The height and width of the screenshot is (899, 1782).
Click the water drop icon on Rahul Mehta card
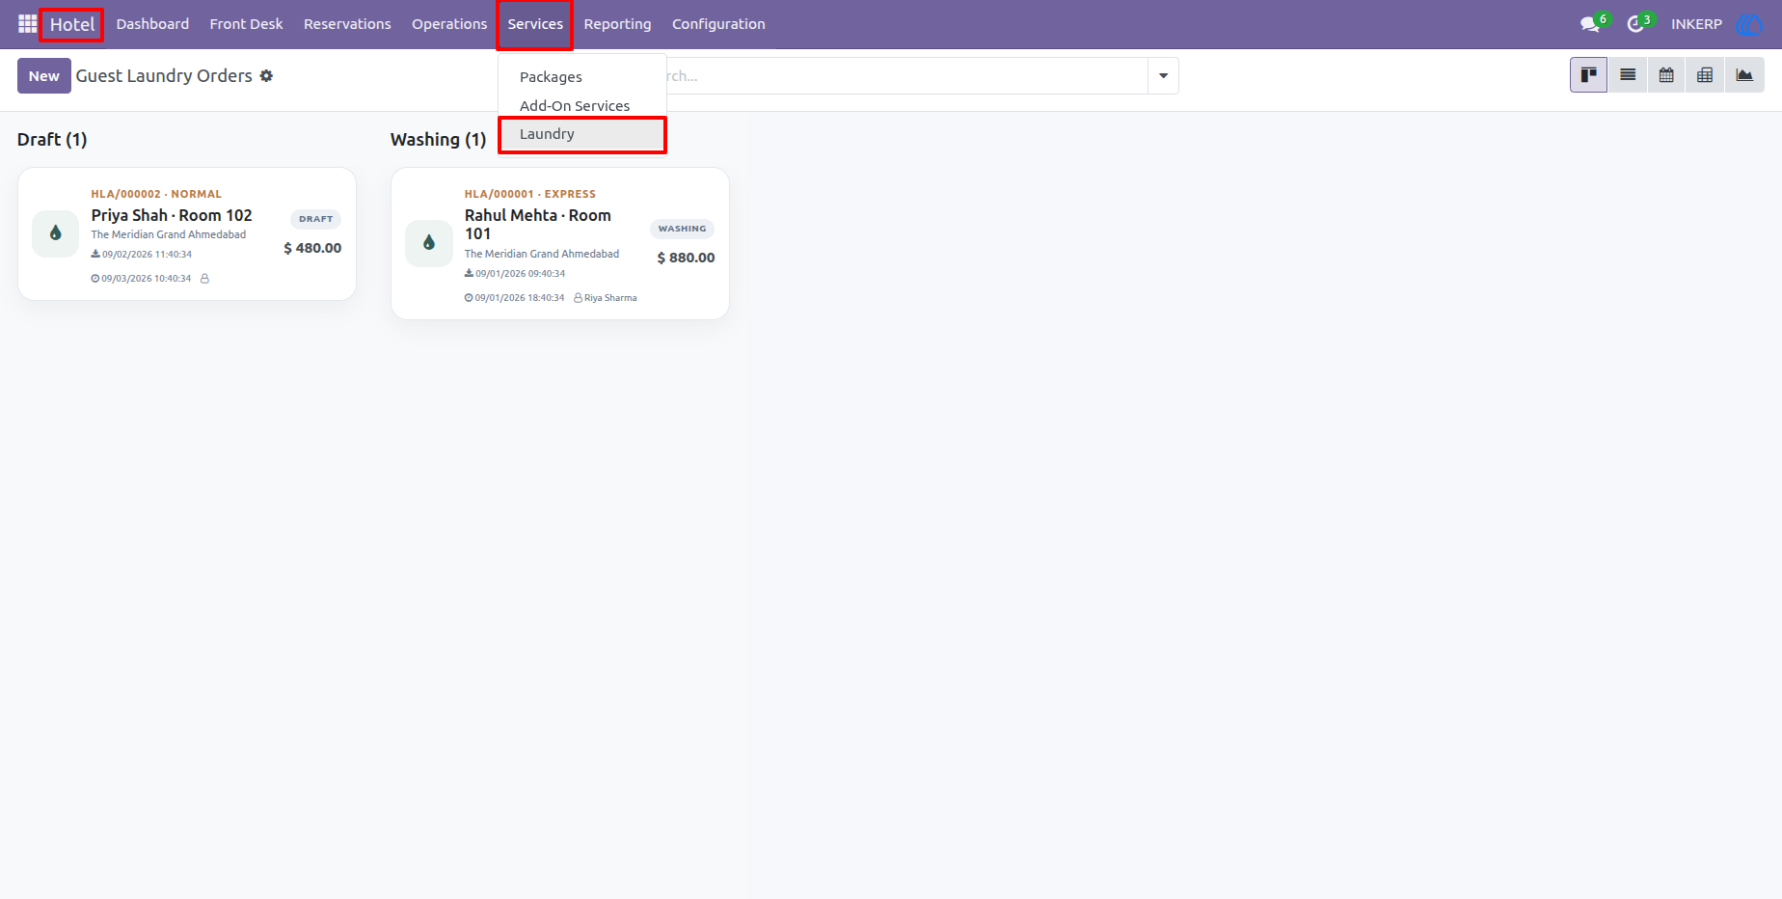pyautogui.click(x=429, y=243)
